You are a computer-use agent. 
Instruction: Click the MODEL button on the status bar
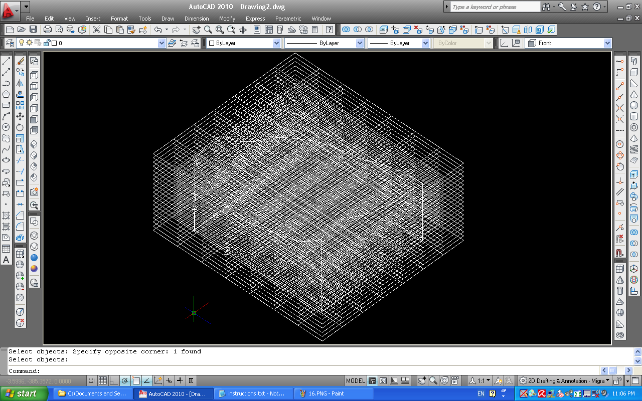355,381
